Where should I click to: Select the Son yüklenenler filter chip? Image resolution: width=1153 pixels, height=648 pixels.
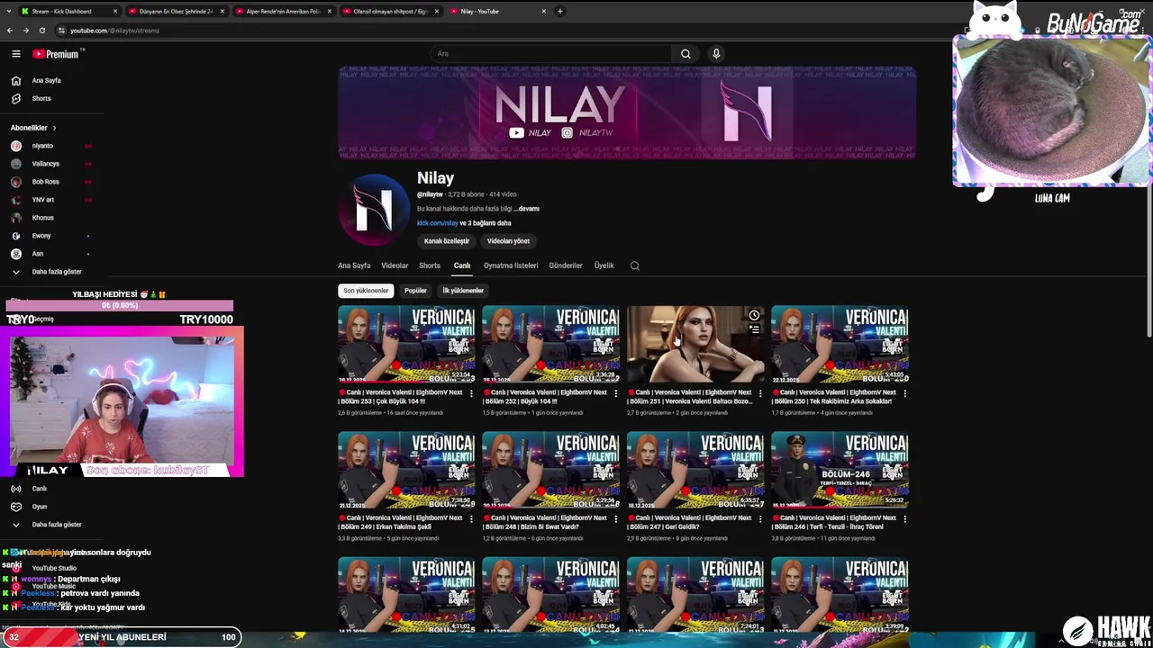click(366, 291)
